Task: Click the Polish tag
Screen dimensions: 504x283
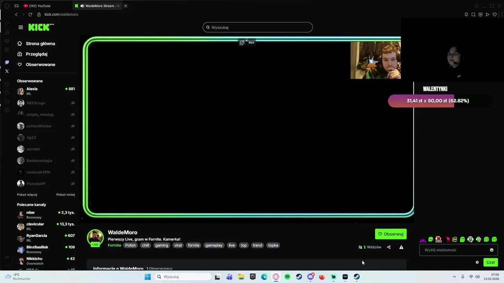Action: coord(130,245)
